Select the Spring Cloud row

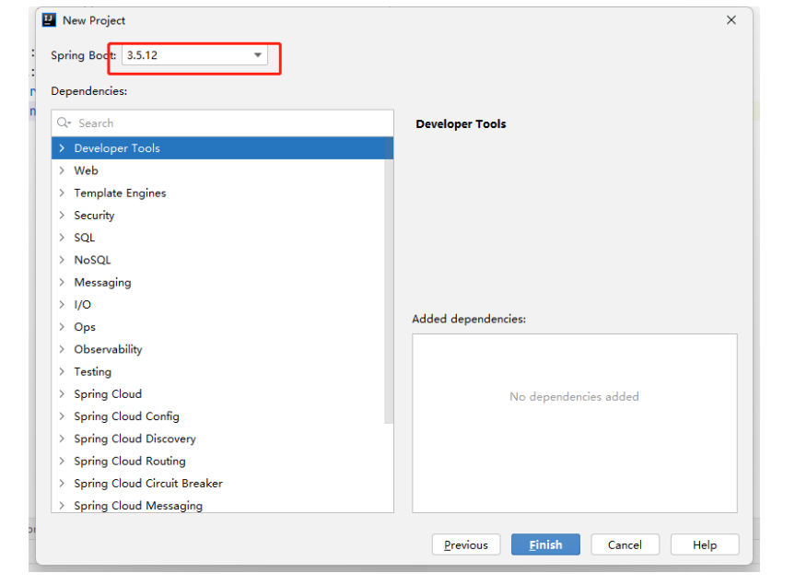218,393
